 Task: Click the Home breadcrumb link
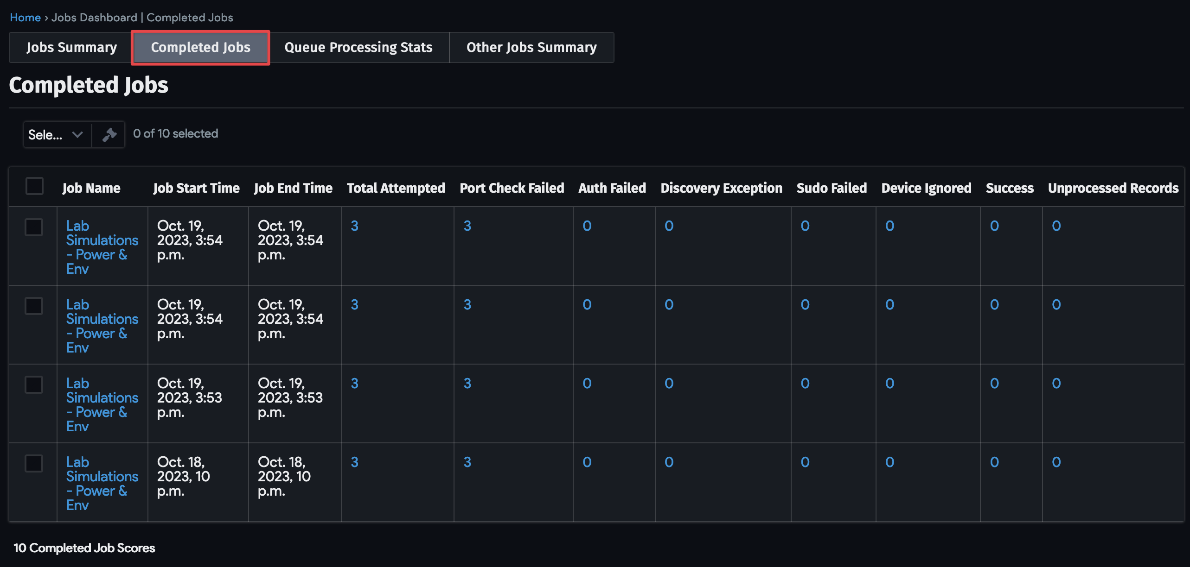click(x=26, y=18)
